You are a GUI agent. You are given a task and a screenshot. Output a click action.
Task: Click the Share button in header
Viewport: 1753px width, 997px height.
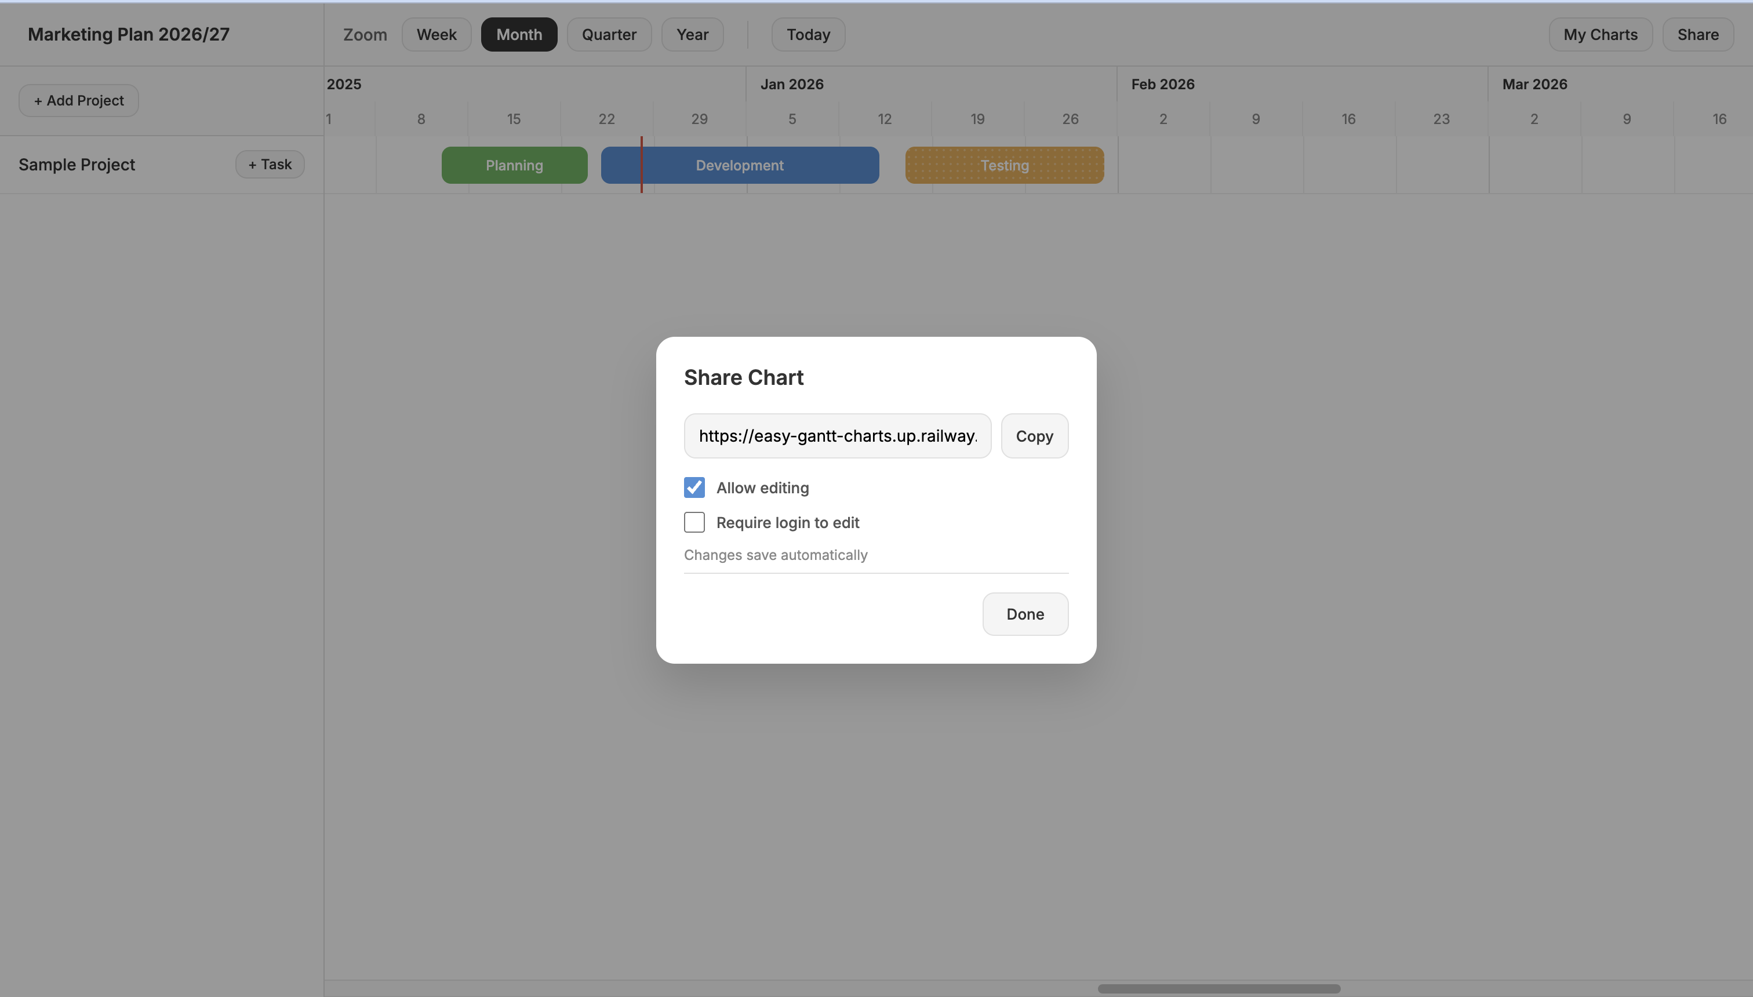[1697, 35]
